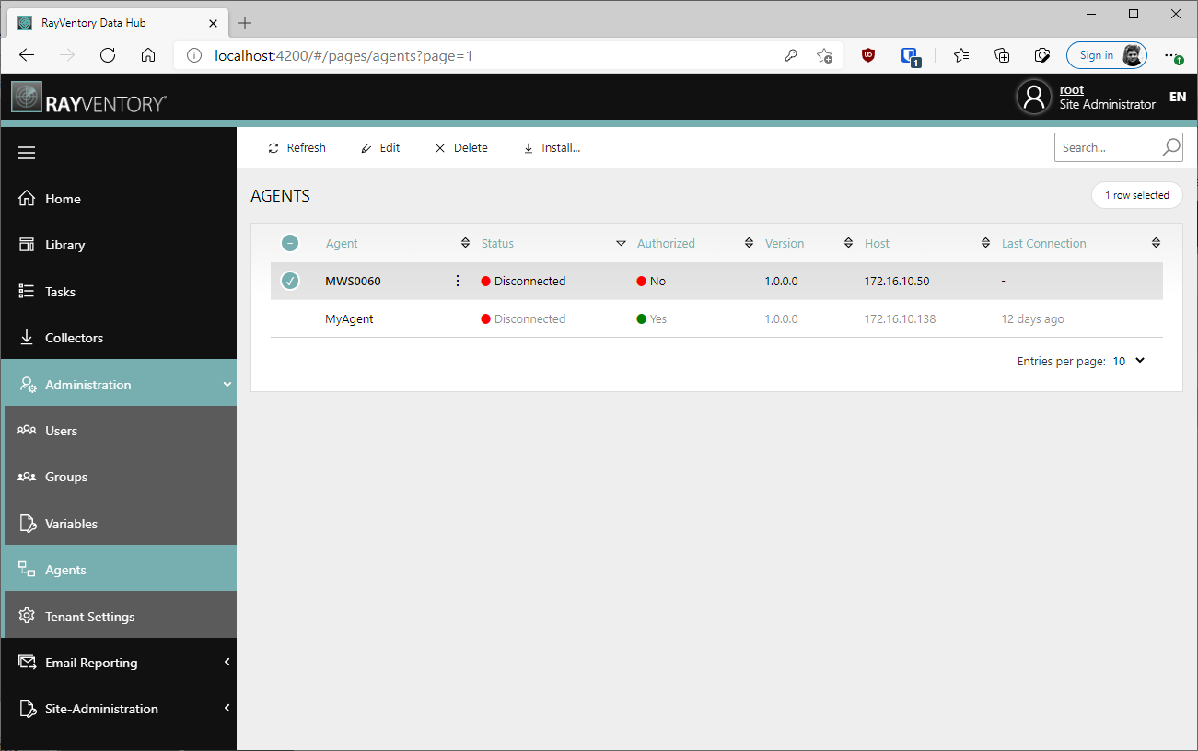Click the hamburger menu icon in sidebar
Viewport: 1198px width, 751px height.
pyautogui.click(x=27, y=153)
